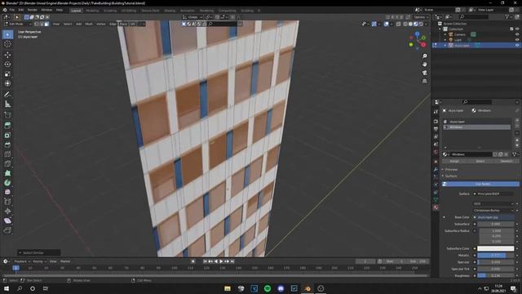The width and height of the screenshot is (522, 294).
Task: Enable edge select mode
Action: point(42,24)
